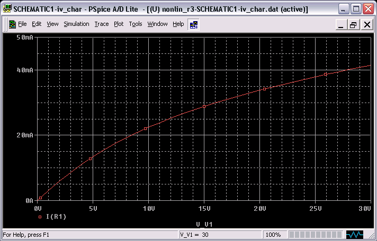This screenshot has height=241, width=377.
Task: Click 'For Help, press F1' status text
Action: tap(26, 235)
